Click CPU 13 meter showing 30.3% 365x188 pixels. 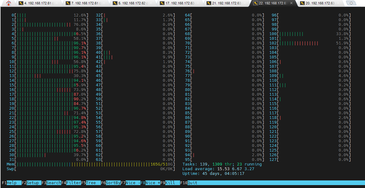click(x=49, y=76)
